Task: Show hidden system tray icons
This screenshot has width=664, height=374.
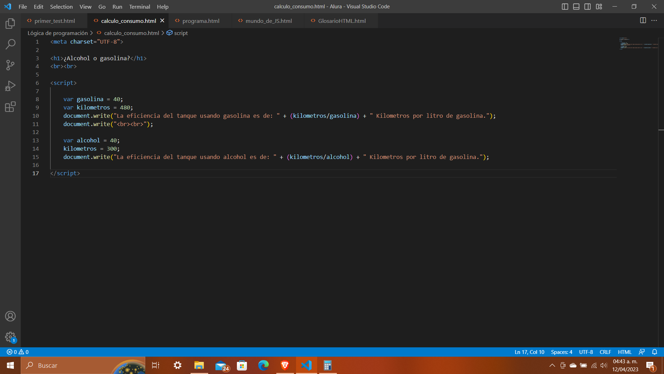Action: [552, 365]
